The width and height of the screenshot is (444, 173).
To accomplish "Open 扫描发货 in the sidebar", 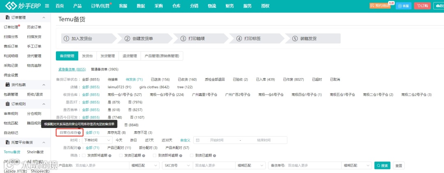I will [x=34, y=37].
